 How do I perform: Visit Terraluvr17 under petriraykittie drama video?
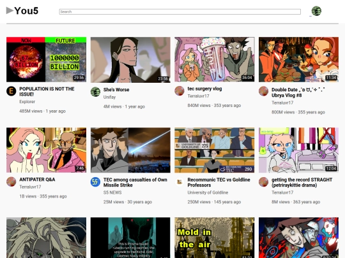[x=282, y=192]
